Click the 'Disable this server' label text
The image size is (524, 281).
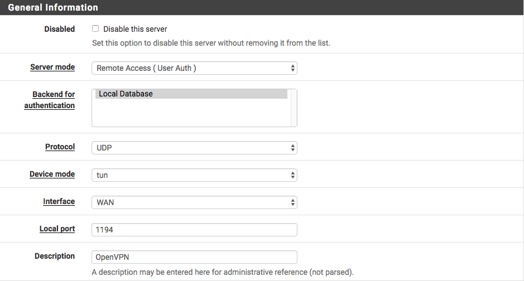(135, 29)
